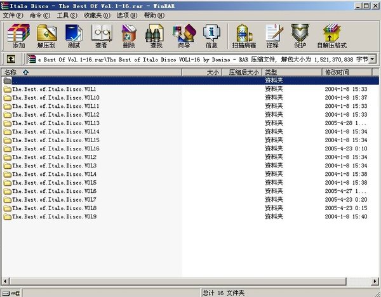Open the 查看 (View) toolbar icon
The image size is (381, 297).
102,36
